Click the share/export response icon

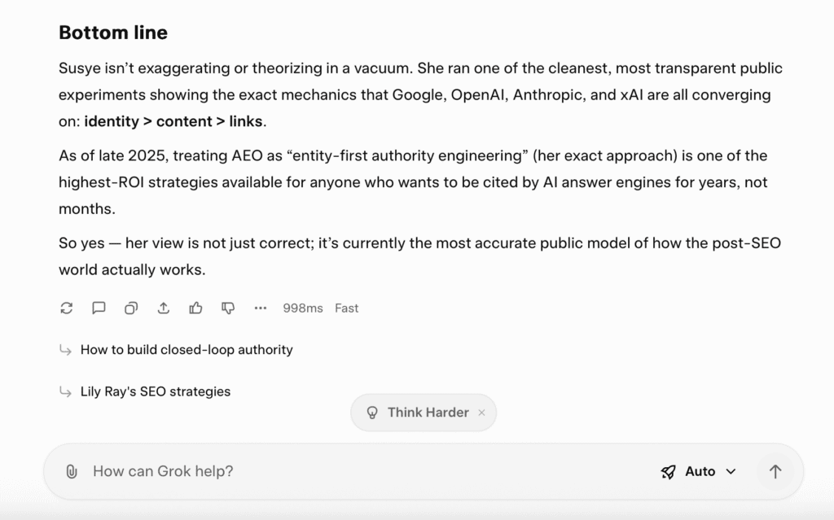coord(163,308)
